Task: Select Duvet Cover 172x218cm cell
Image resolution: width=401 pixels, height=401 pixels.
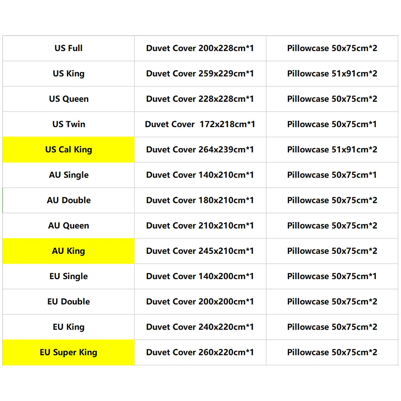Action: click(x=200, y=124)
